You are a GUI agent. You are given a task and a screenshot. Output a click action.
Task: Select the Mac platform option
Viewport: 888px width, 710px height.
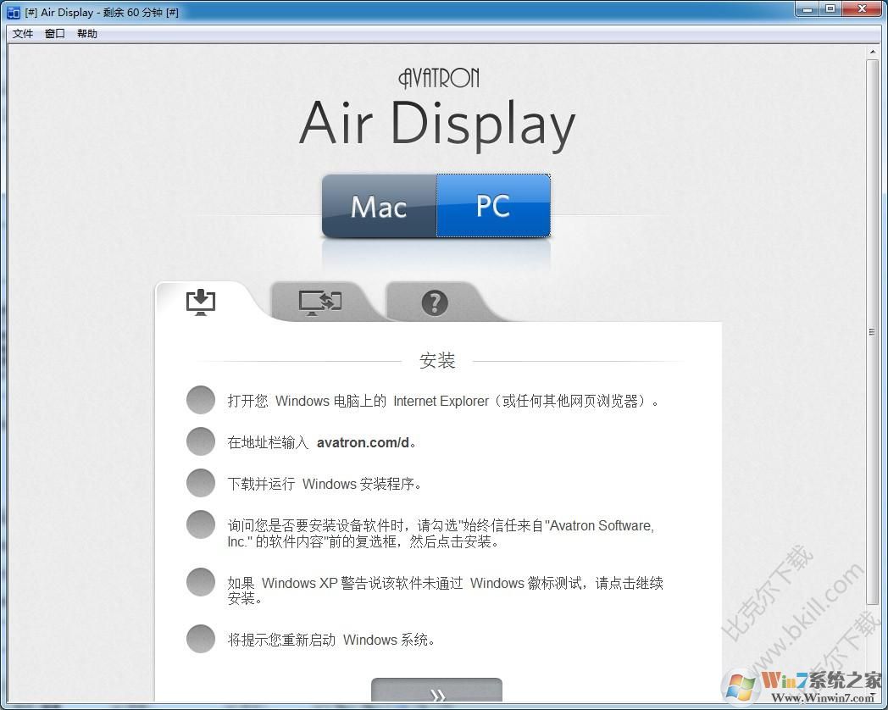click(x=379, y=206)
